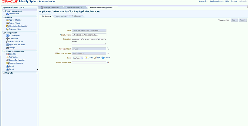Open the Form dropdown showing adform
Image resolution: width=248 pixels, height=126 pixels.
click(x=78, y=58)
